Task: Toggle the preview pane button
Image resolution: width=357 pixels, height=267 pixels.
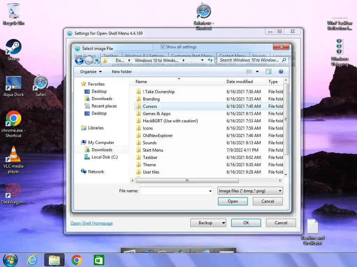Action: click(268, 72)
